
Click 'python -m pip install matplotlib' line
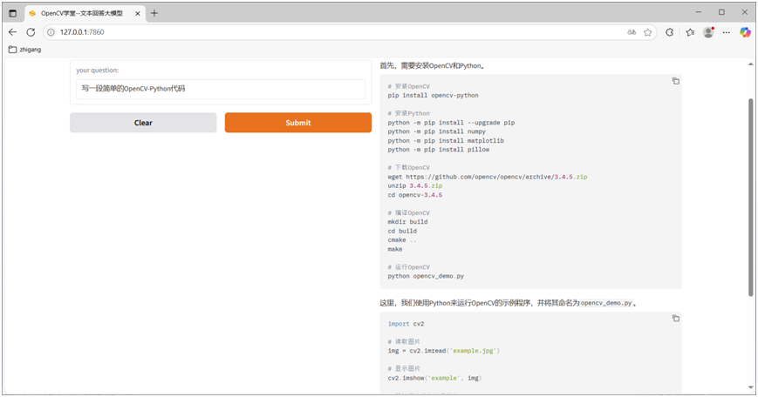(446, 141)
